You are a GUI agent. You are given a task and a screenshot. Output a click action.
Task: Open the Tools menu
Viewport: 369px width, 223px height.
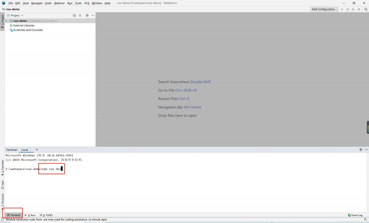tap(78, 3)
